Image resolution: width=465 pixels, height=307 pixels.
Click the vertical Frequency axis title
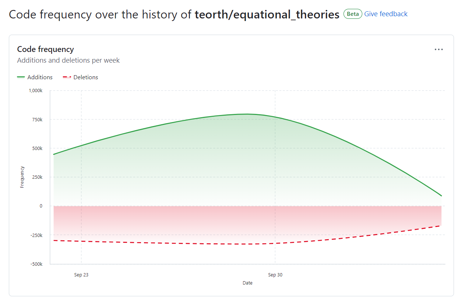(22, 177)
